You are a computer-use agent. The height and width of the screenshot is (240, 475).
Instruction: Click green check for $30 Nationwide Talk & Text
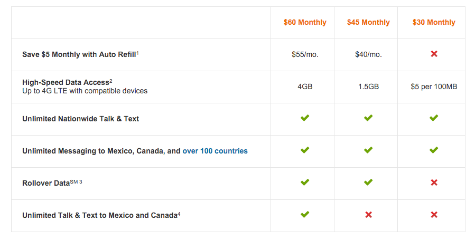tap(434, 118)
